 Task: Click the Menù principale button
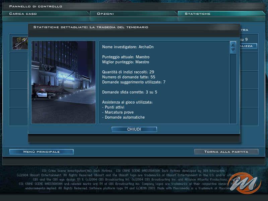tap(41, 152)
